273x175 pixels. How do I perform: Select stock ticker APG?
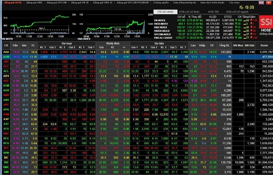click(x=6, y=109)
